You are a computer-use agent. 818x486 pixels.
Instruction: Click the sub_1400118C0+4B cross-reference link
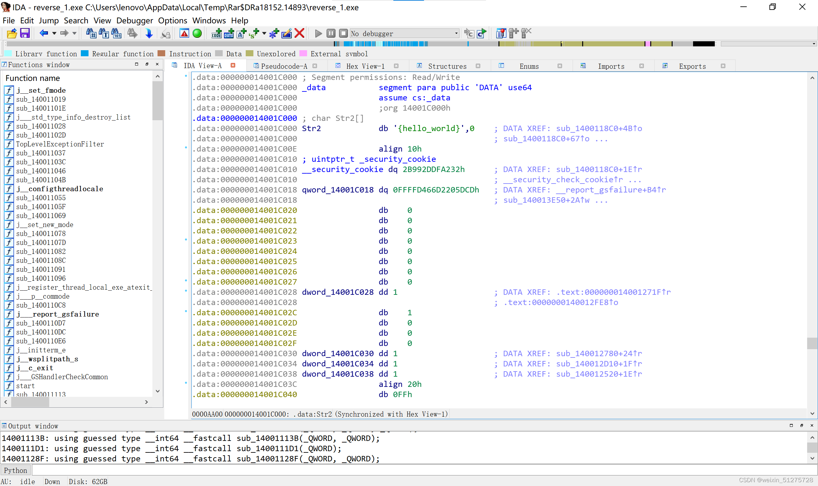click(x=599, y=129)
